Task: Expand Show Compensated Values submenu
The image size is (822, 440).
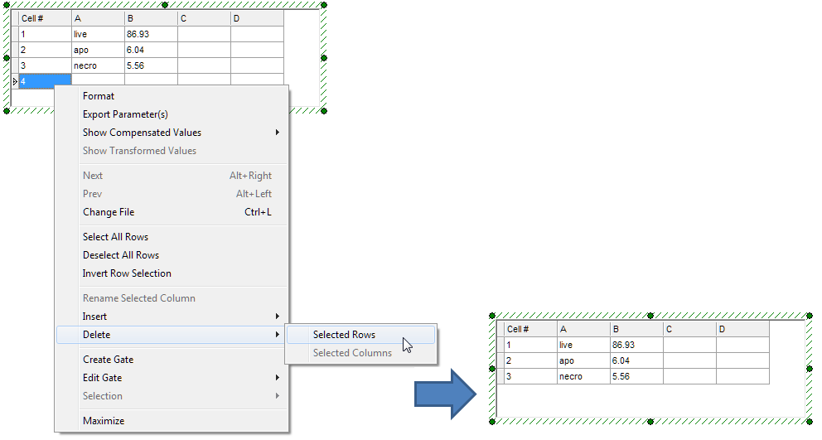Action: [142, 133]
